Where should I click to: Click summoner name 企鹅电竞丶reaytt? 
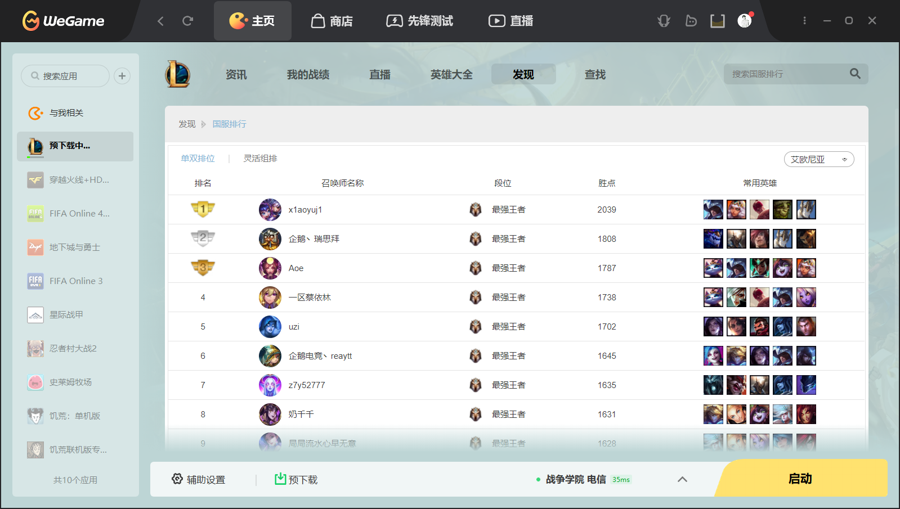tap(320, 356)
